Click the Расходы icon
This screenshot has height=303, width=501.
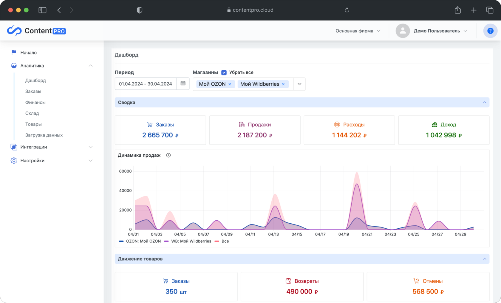[337, 125]
